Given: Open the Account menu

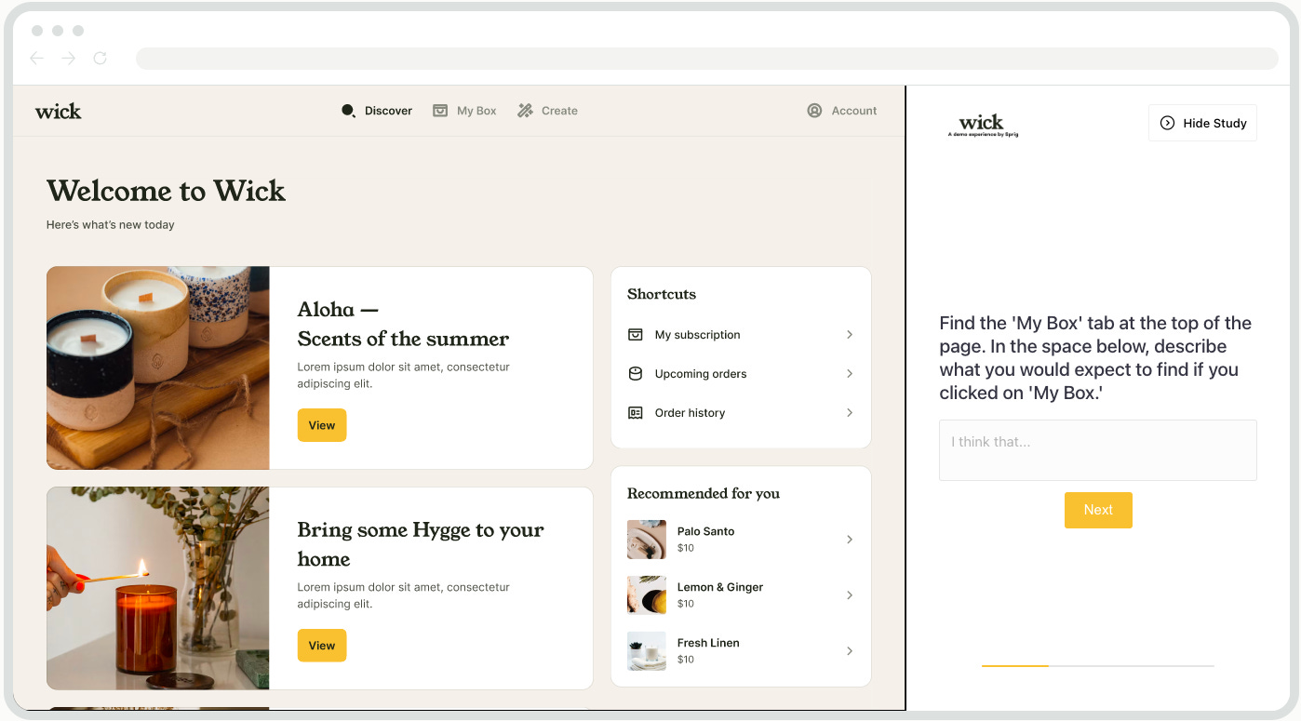Looking at the screenshot, I should click(842, 111).
